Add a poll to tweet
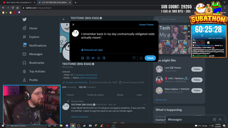Image resolution: width=228 pixels, height=128 pixels. click(93, 58)
